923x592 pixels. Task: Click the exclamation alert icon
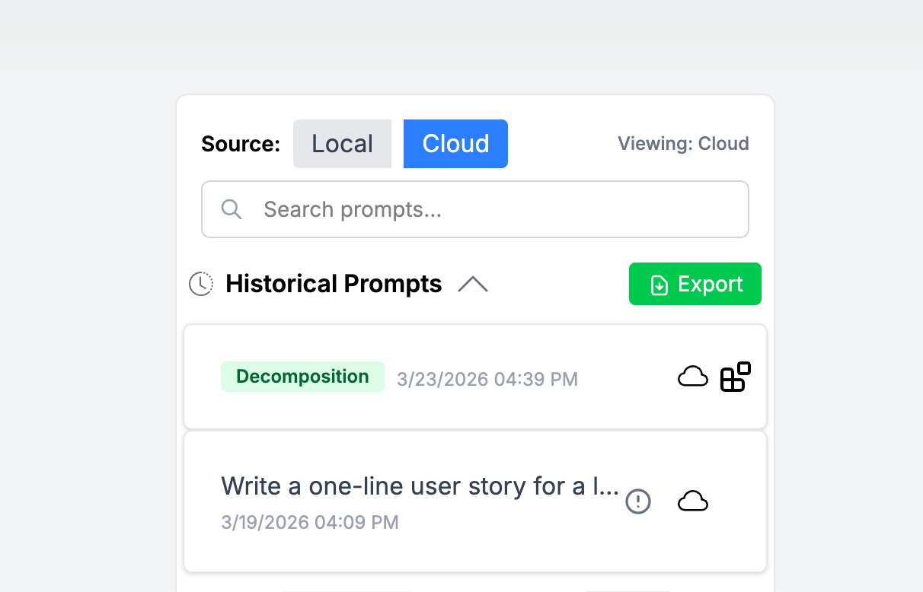pyautogui.click(x=638, y=501)
